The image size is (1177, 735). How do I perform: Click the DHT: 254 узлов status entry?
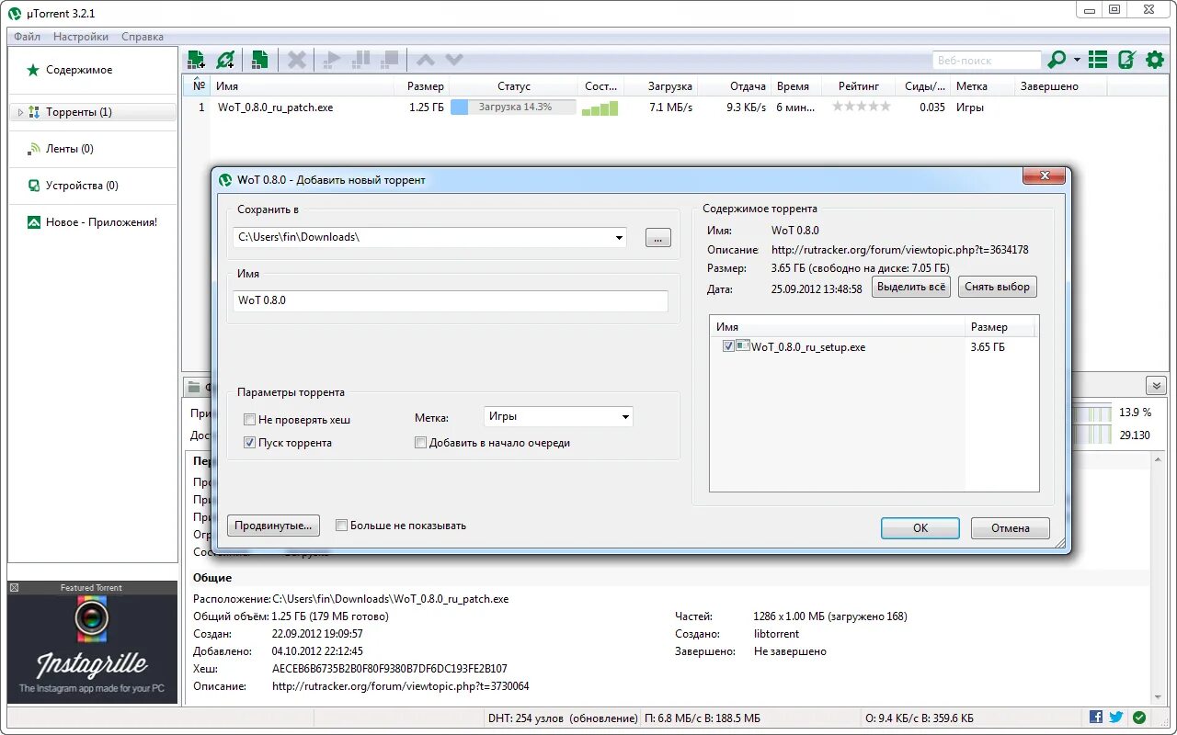point(563,718)
